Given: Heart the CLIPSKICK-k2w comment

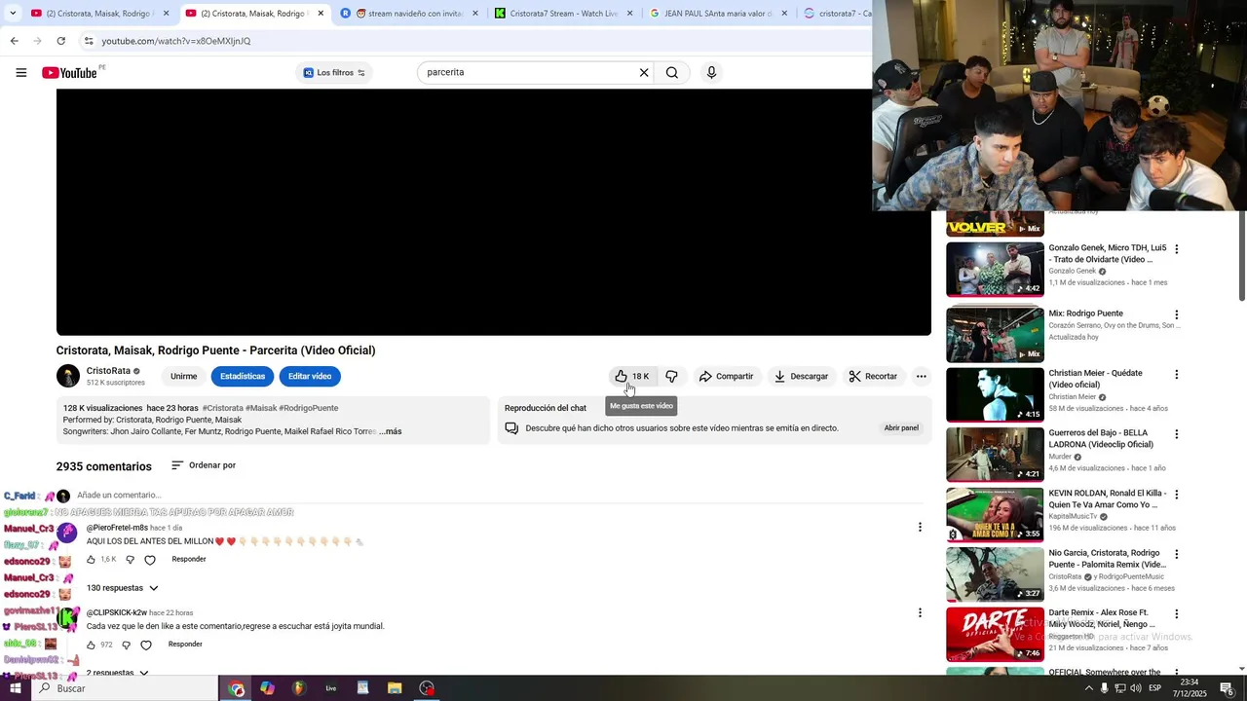Looking at the screenshot, I should coord(146,645).
